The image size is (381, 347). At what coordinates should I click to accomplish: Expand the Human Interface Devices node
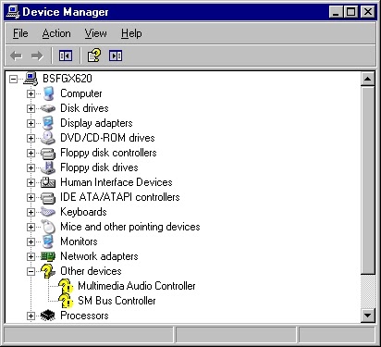pyautogui.click(x=31, y=182)
